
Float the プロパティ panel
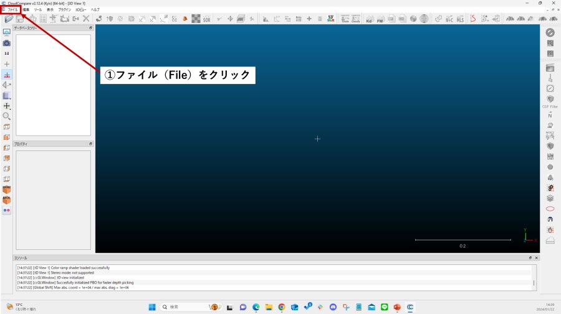coord(90,144)
